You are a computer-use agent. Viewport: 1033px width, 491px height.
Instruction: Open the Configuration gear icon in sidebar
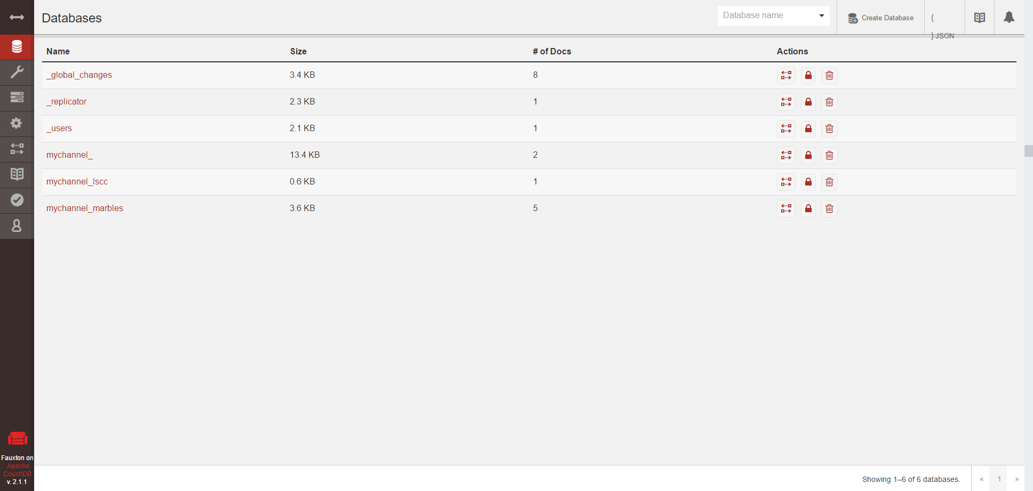17,123
